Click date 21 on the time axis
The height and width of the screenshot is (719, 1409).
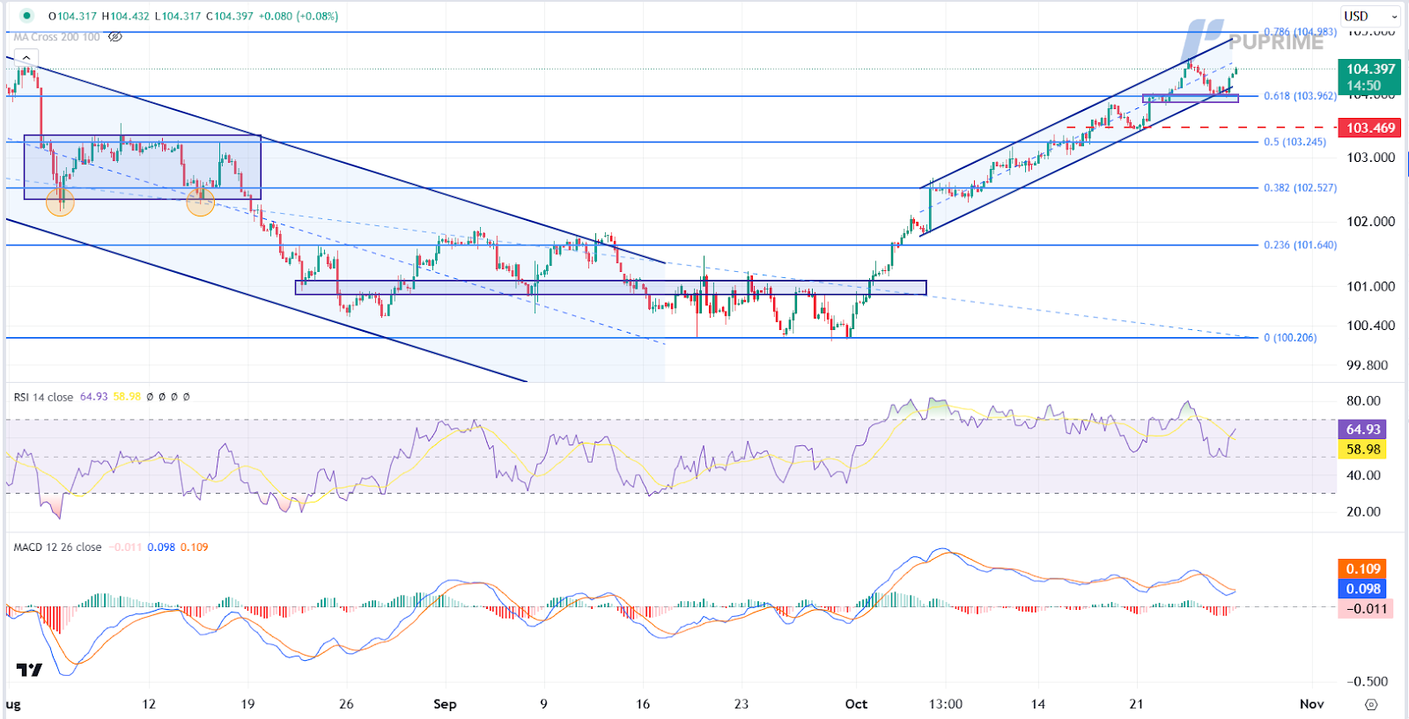pos(1137,704)
